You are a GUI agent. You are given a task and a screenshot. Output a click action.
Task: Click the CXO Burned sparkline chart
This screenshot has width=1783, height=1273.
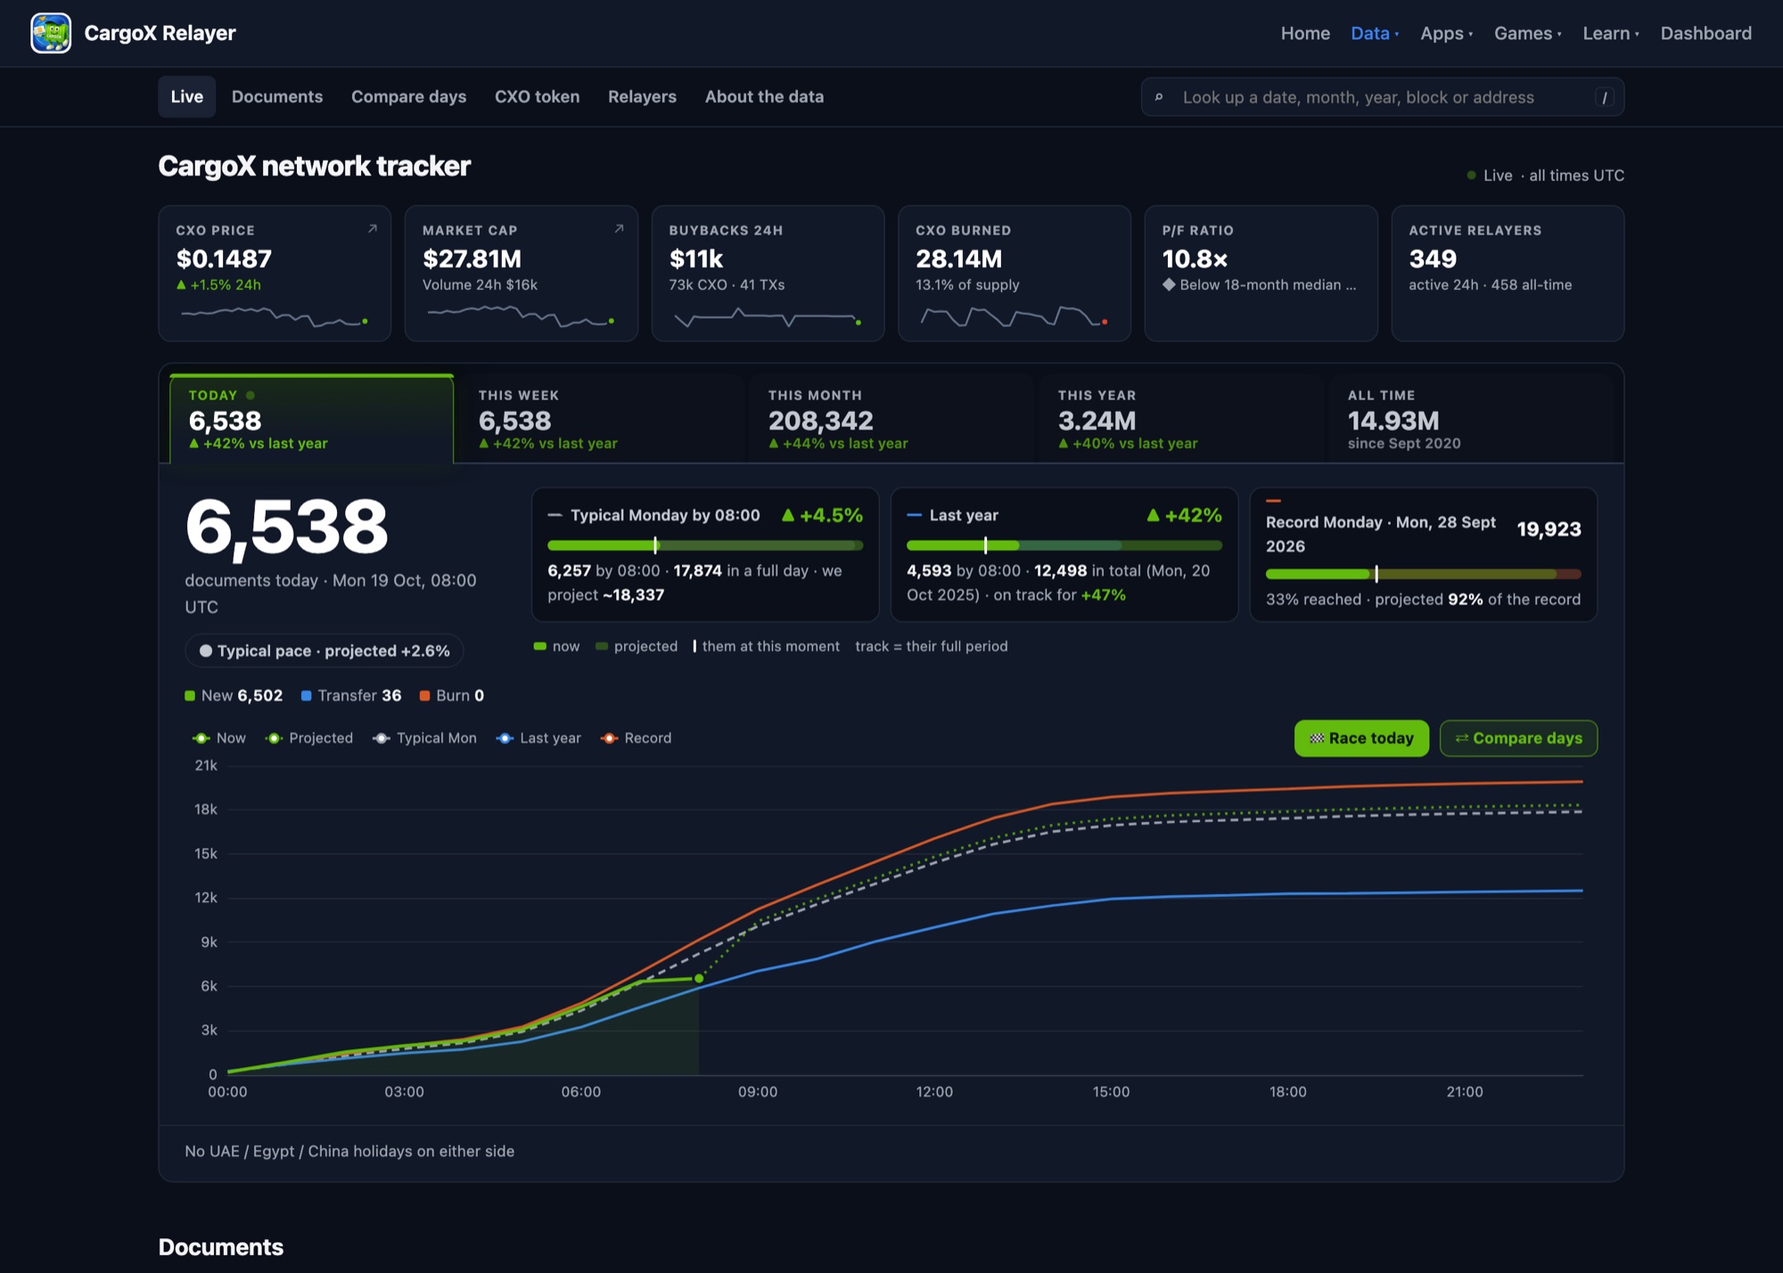tap(1015, 316)
